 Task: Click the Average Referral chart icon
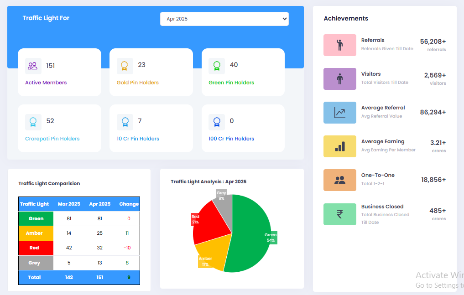[x=339, y=113]
